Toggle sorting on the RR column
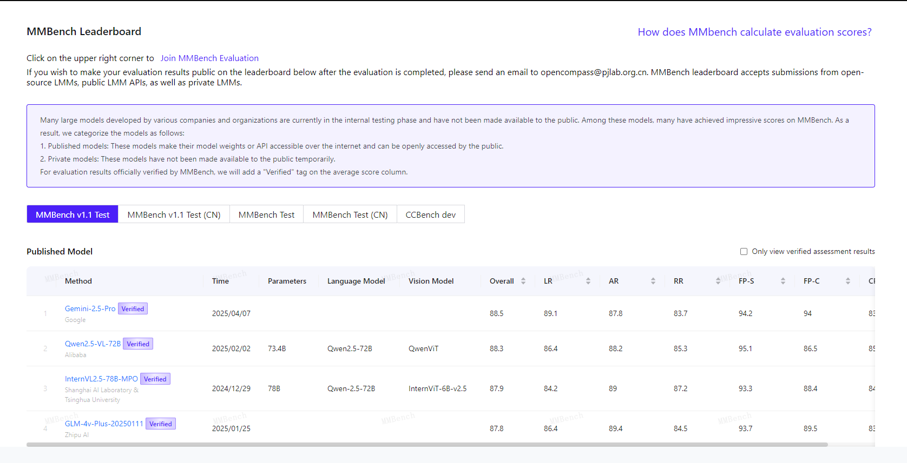The height and width of the screenshot is (463, 907). pyautogui.click(x=718, y=281)
